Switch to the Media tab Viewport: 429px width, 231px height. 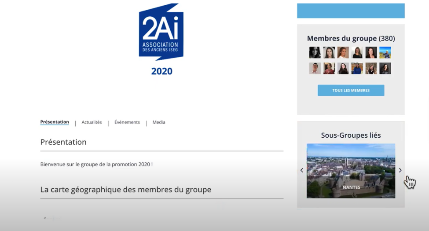pos(159,122)
